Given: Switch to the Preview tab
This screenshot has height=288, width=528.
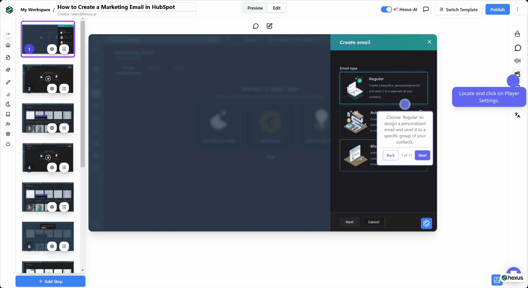Looking at the screenshot, I should pyautogui.click(x=255, y=8).
